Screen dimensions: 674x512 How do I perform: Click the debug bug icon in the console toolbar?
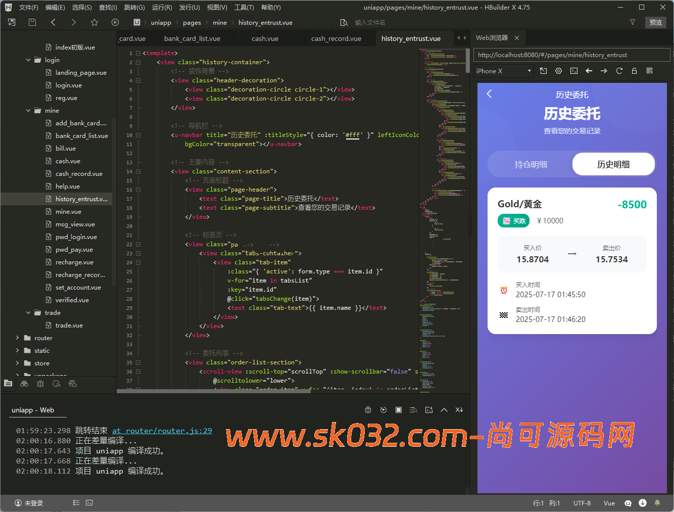click(368, 410)
